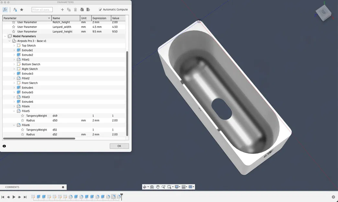This screenshot has height=202, width=338.
Task: Select the Orbit tool in the navigation bar
Action: point(145,187)
